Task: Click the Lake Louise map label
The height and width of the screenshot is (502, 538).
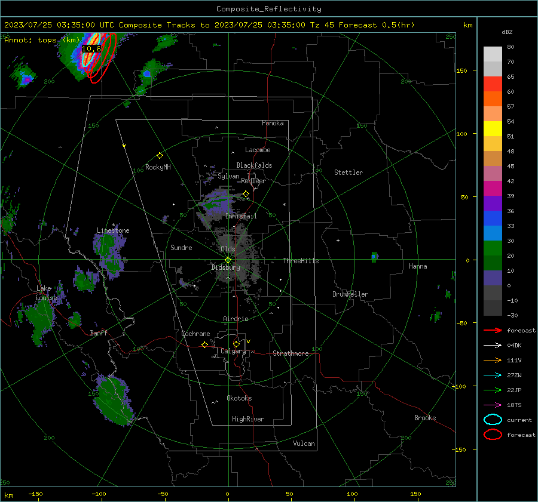Action: (x=46, y=293)
